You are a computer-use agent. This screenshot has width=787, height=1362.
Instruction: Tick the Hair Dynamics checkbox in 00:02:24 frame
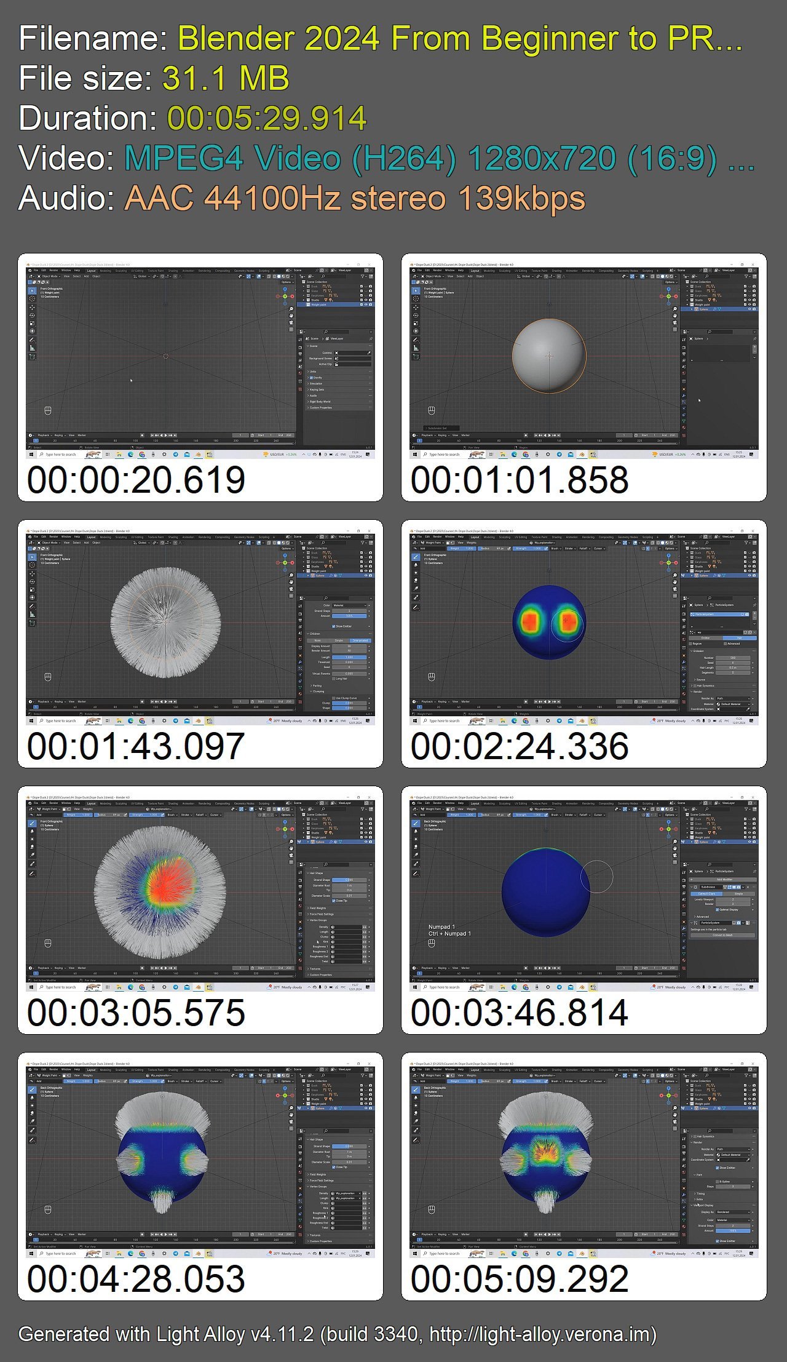pos(695,686)
